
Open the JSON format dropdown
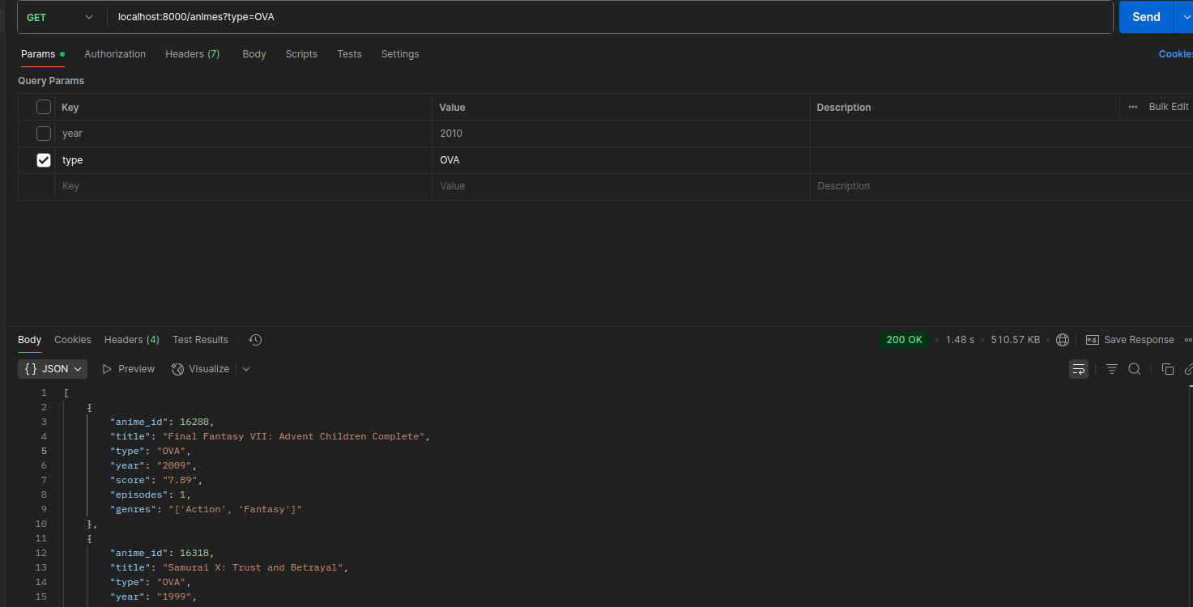[x=53, y=369]
